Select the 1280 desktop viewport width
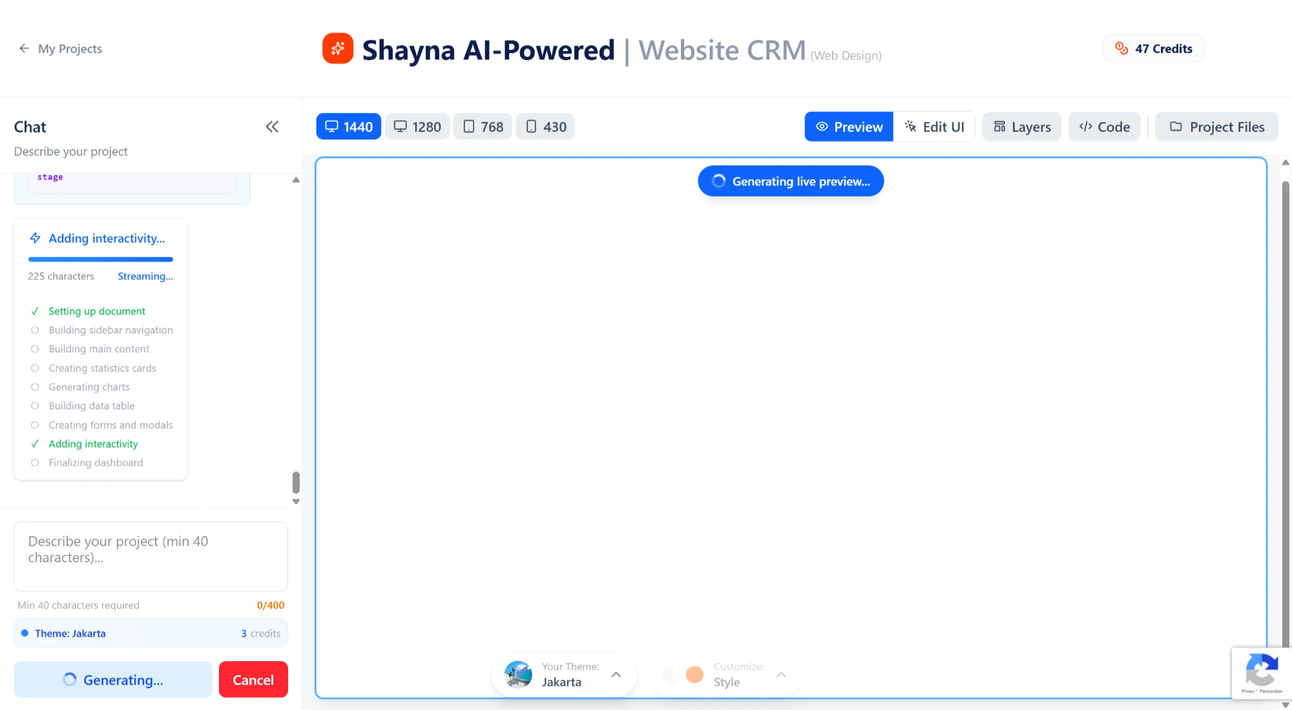Image resolution: width=1292 pixels, height=710 pixels. [x=417, y=127]
